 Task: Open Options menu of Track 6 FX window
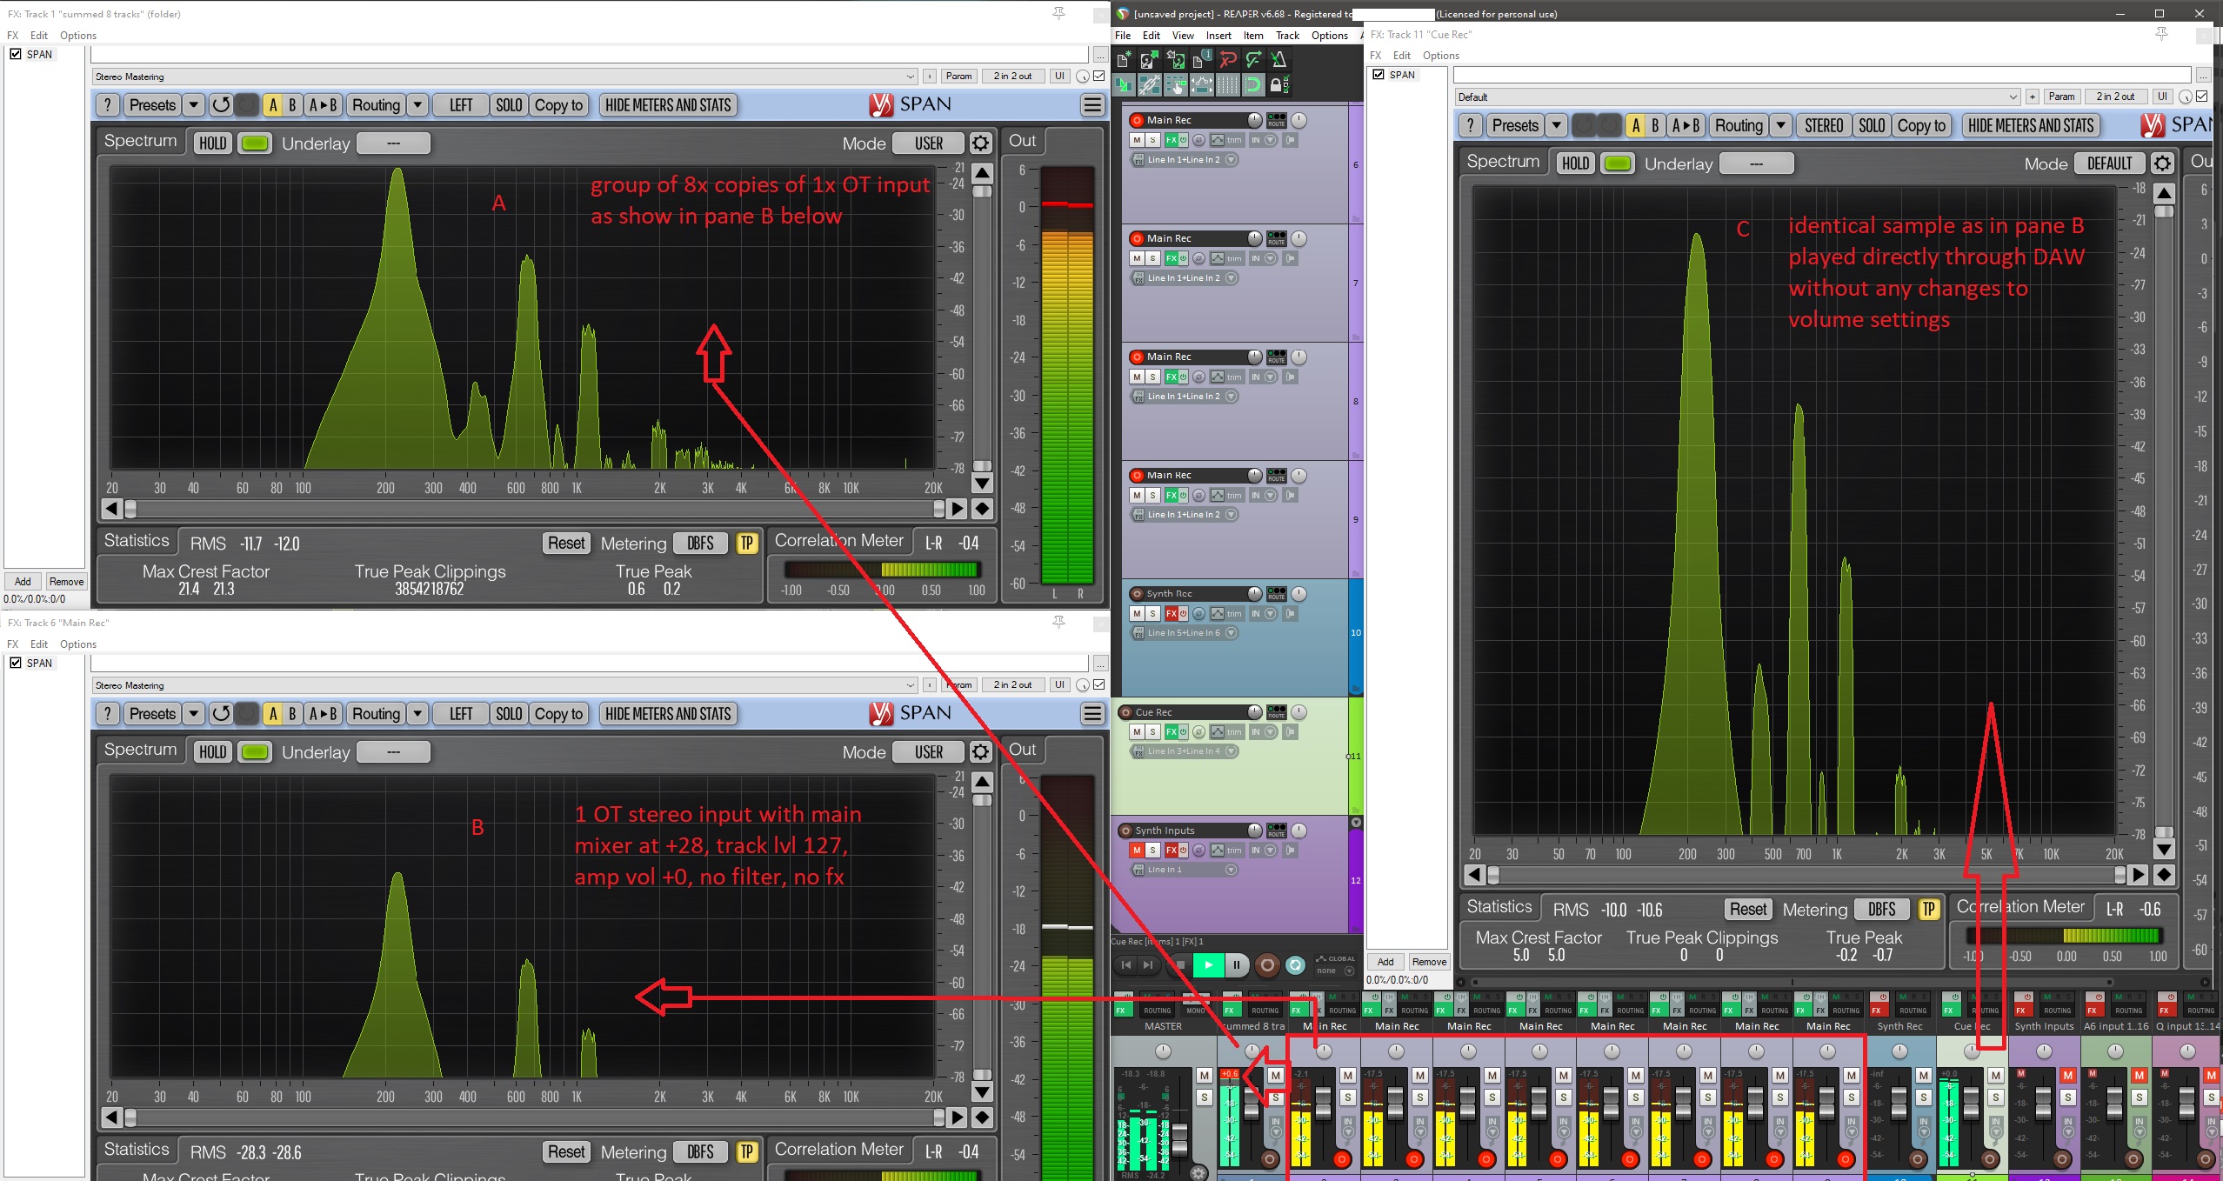click(78, 644)
